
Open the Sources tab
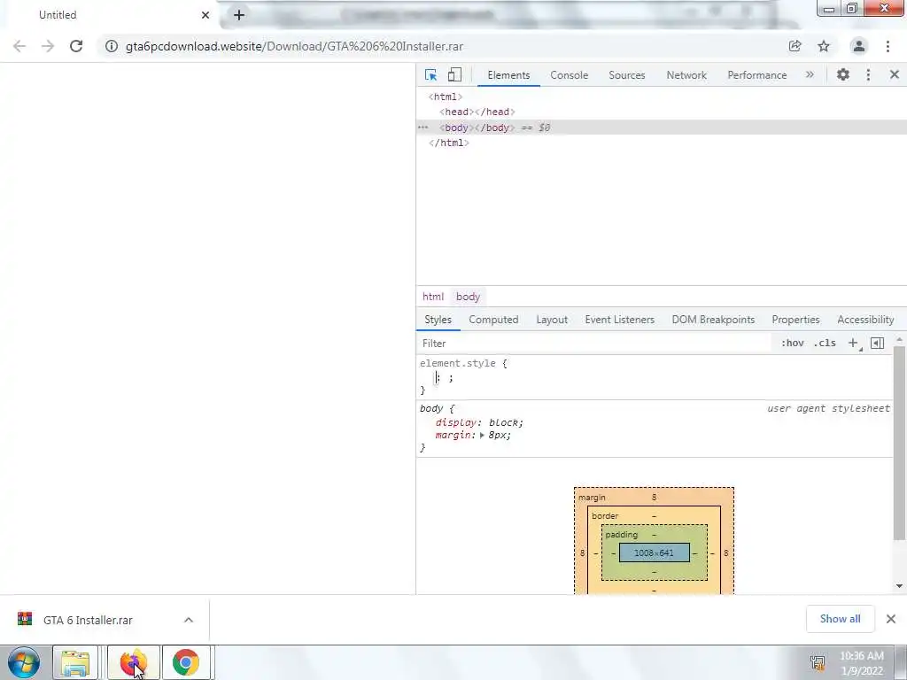point(626,75)
